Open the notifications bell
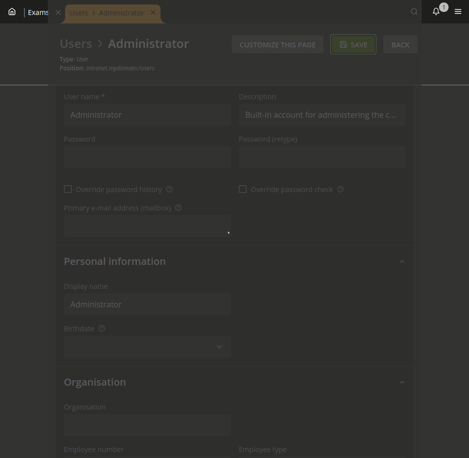This screenshot has width=469, height=458. 436,12
